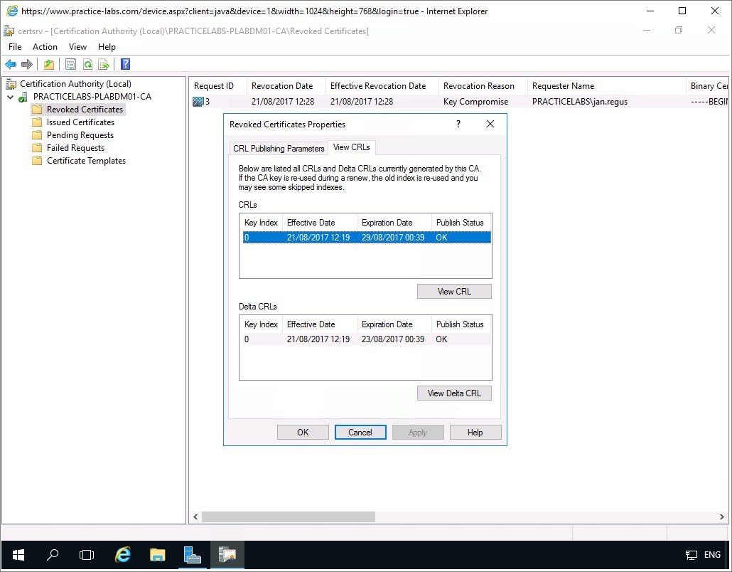
Task: Click the PRACTICELABS-PLABDM01-CA server icon
Action: (x=23, y=97)
